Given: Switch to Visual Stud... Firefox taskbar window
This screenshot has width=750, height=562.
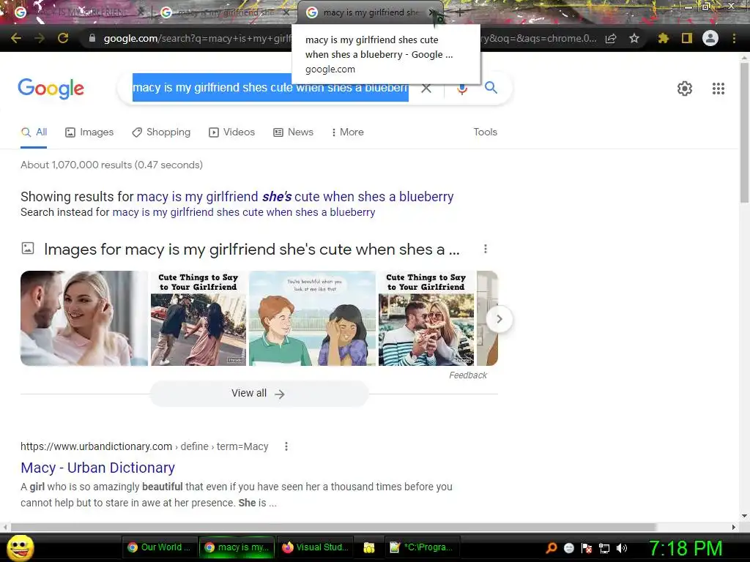Looking at the screenshot, I should click(315, 547).
